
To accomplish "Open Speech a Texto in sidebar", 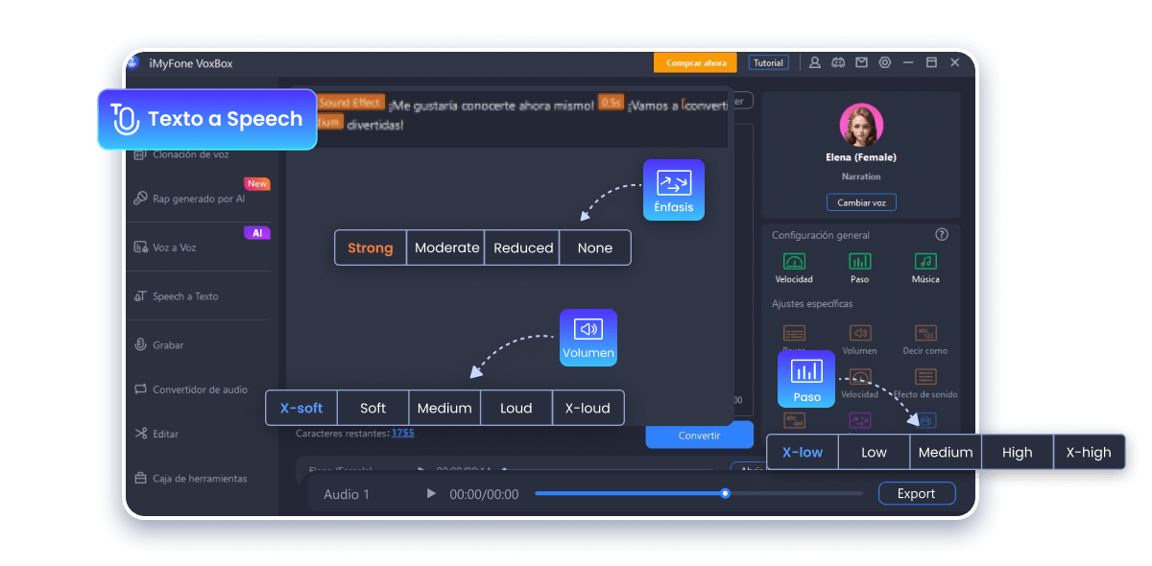I will (x=184, y=296).
